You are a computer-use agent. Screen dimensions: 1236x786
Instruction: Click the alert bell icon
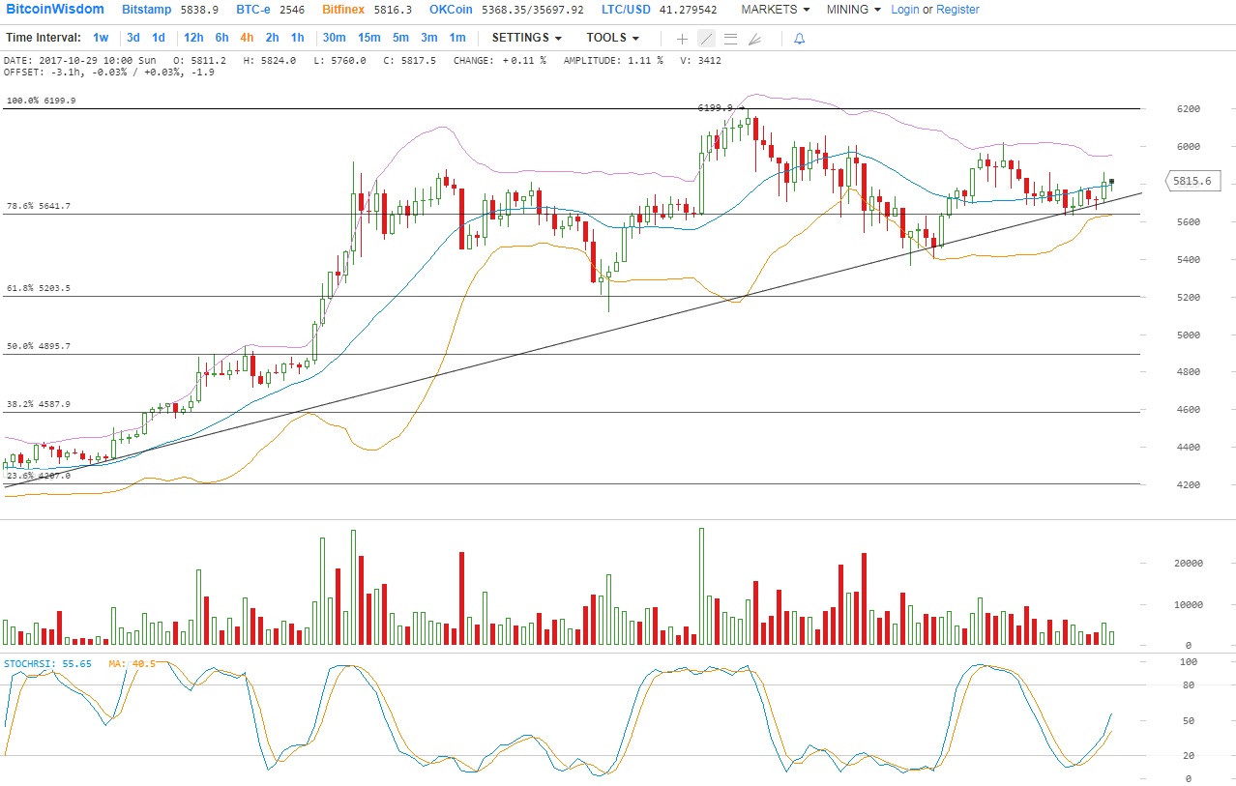(799, 39)
